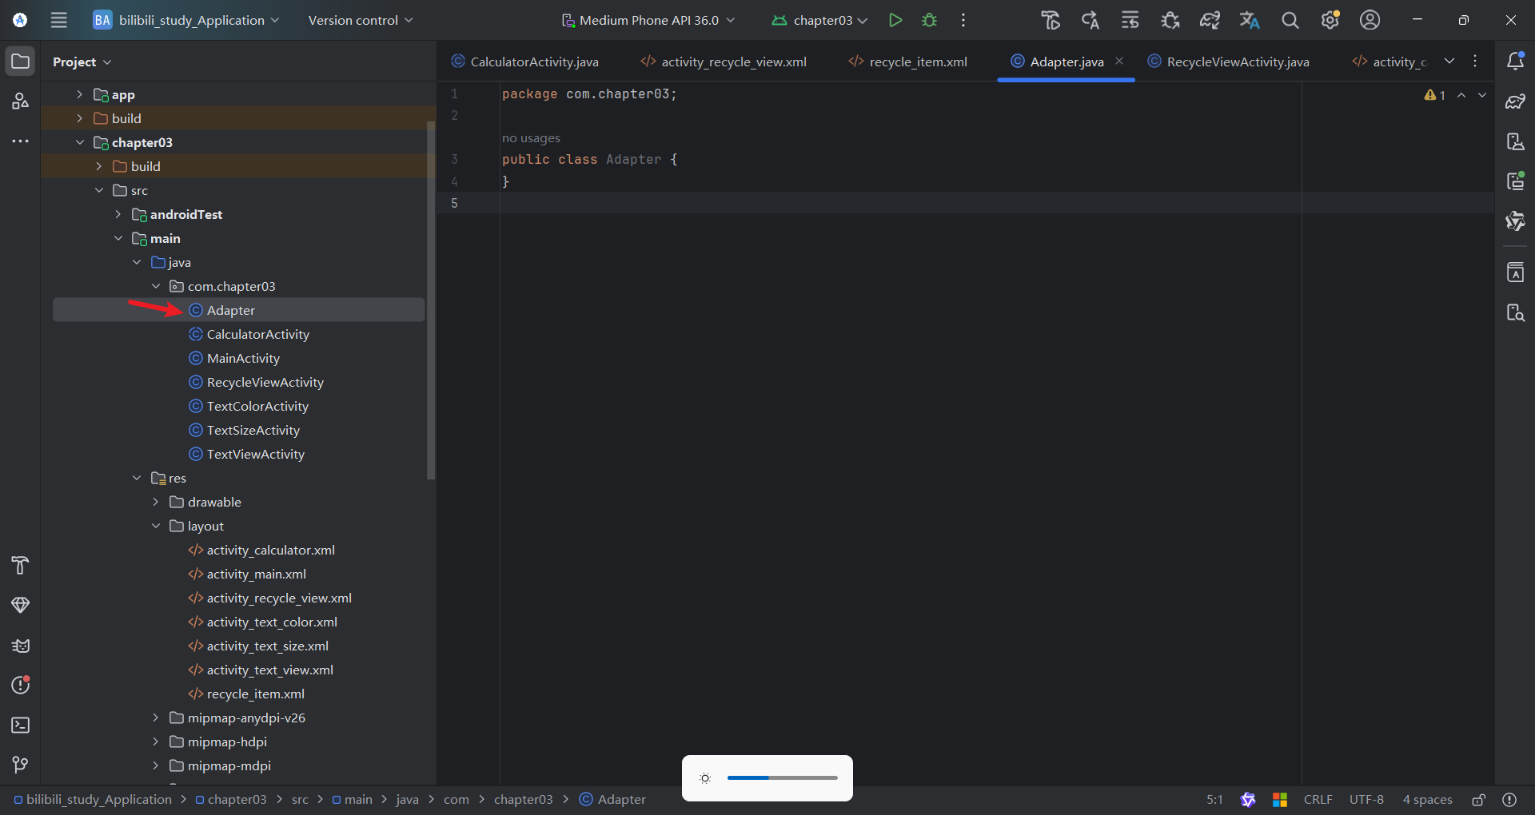
Task: Open Search Everywhere magnifier
Action: [1290, 20]
